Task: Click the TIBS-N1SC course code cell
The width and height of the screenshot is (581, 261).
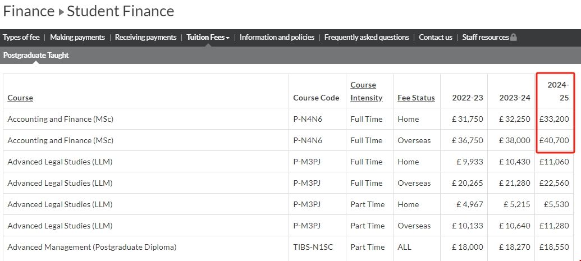Action: pyautogui.click(x=313, y=247)
